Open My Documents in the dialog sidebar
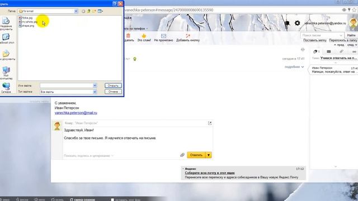358x201 pixels. click(7, 56)
